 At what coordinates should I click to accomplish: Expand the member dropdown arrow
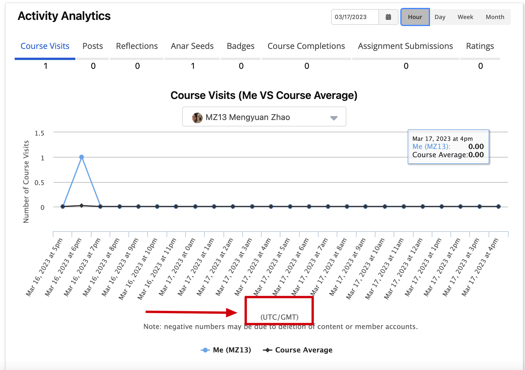[333, 118]
